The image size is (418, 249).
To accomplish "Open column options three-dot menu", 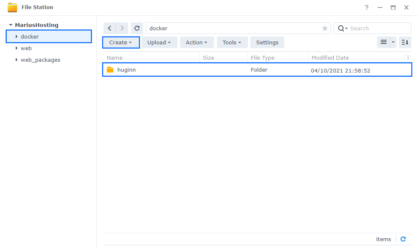I will [408, 58].
